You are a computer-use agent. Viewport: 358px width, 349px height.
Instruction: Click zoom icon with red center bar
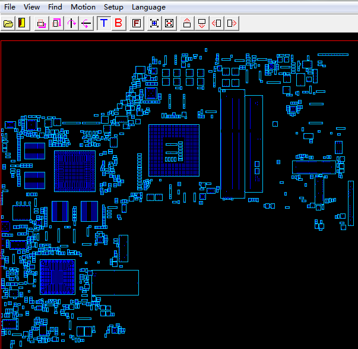[169, 23]
